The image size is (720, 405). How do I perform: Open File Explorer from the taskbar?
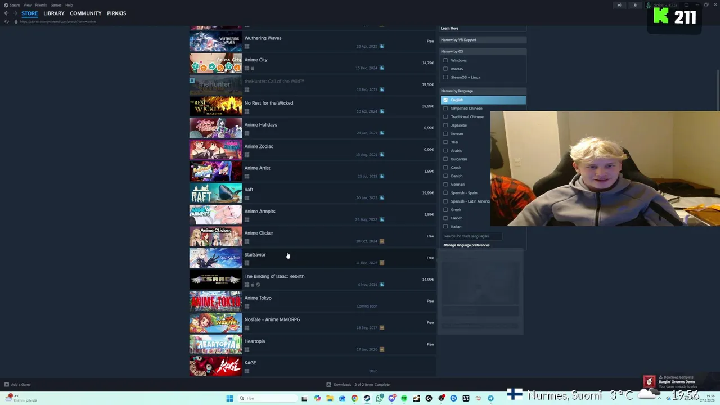coord(330,398)
